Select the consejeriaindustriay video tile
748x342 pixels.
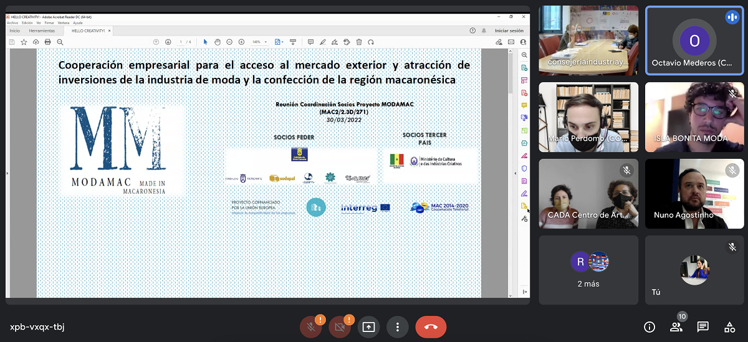pos(588,40)
